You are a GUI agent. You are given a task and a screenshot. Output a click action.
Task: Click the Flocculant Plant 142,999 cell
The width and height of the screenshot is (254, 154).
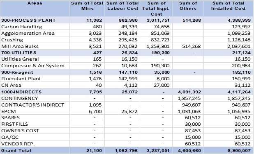pos(128,79)
